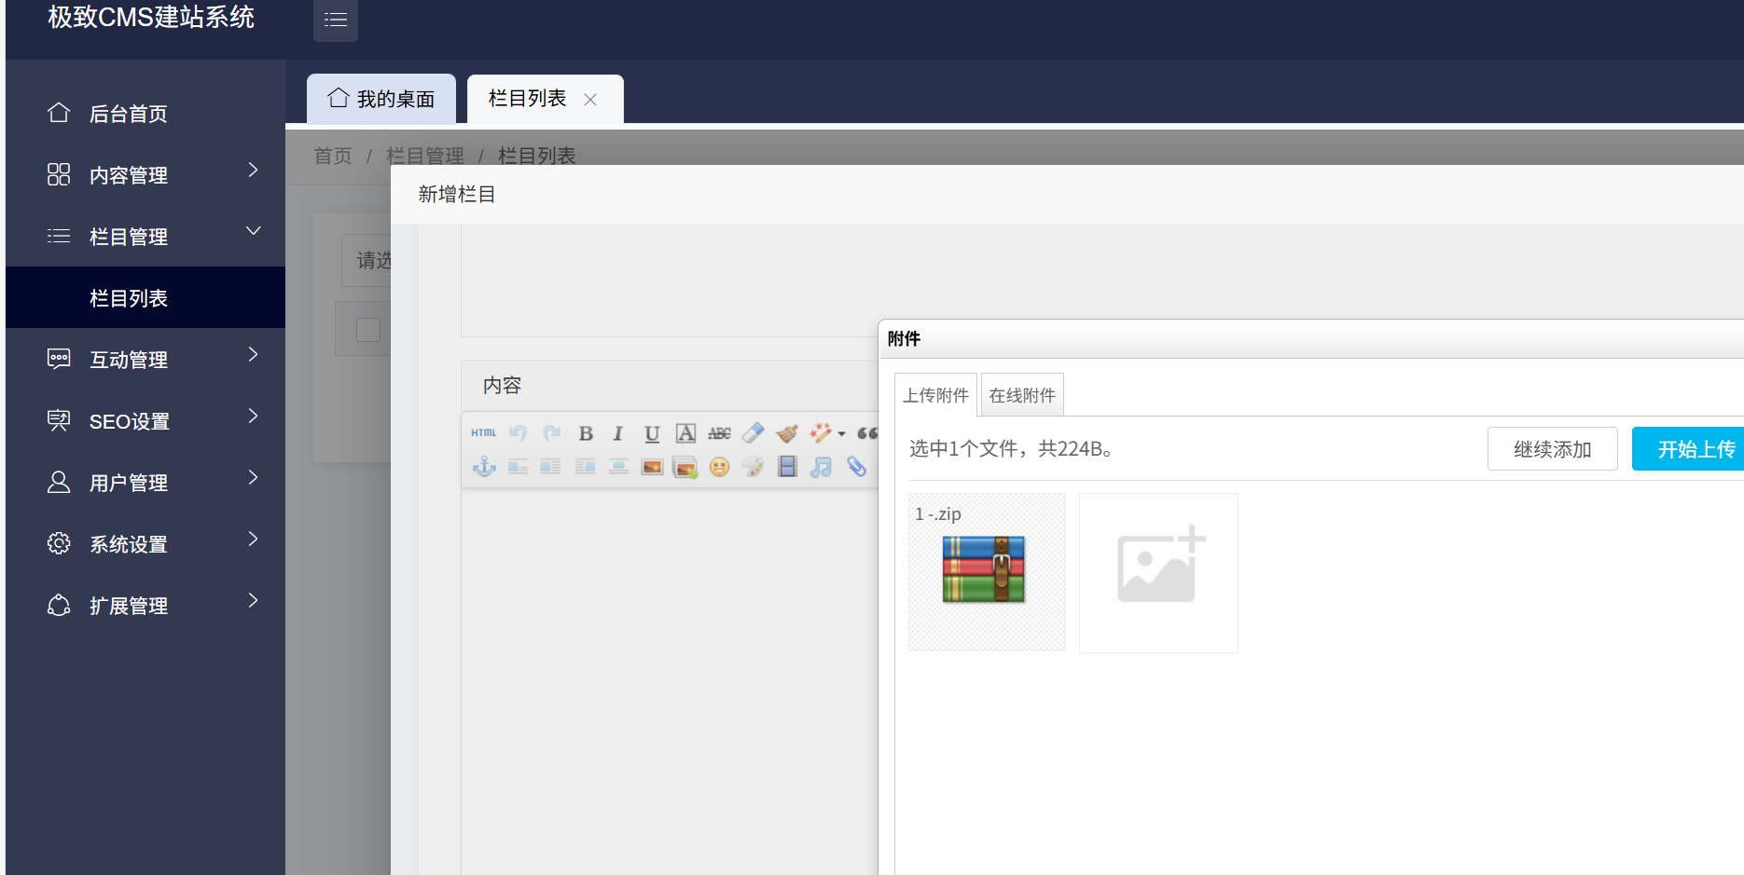1744x875 pixels.
Task: Open the doodle palette tool
Action: (x=753, y=467)
